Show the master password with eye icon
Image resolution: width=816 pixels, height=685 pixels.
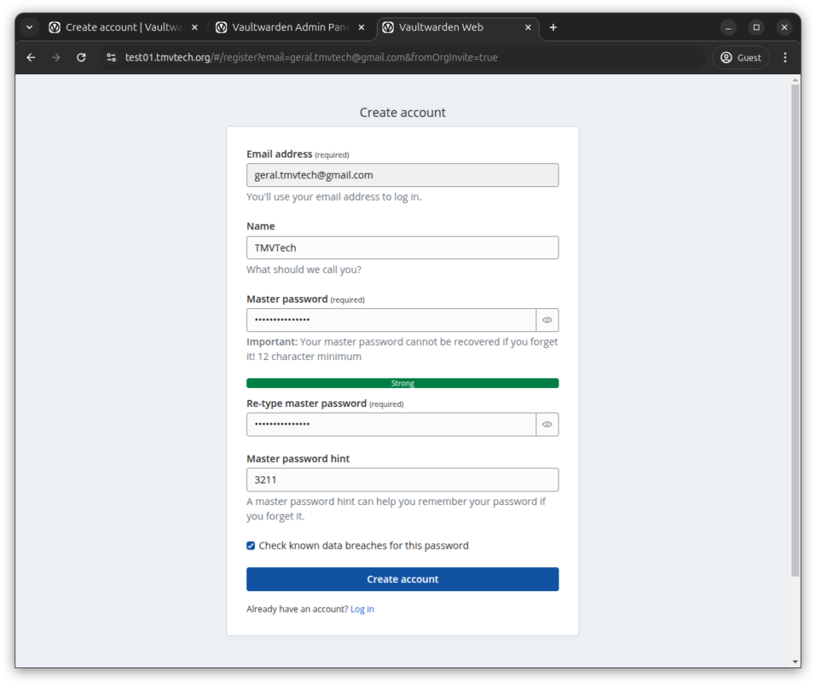pyautogui.click(x=547, y=320)
